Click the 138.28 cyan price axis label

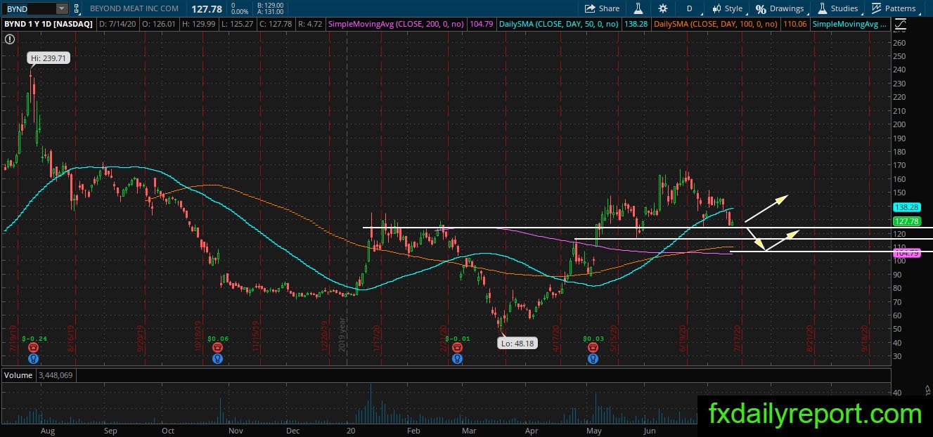[906, 207]
